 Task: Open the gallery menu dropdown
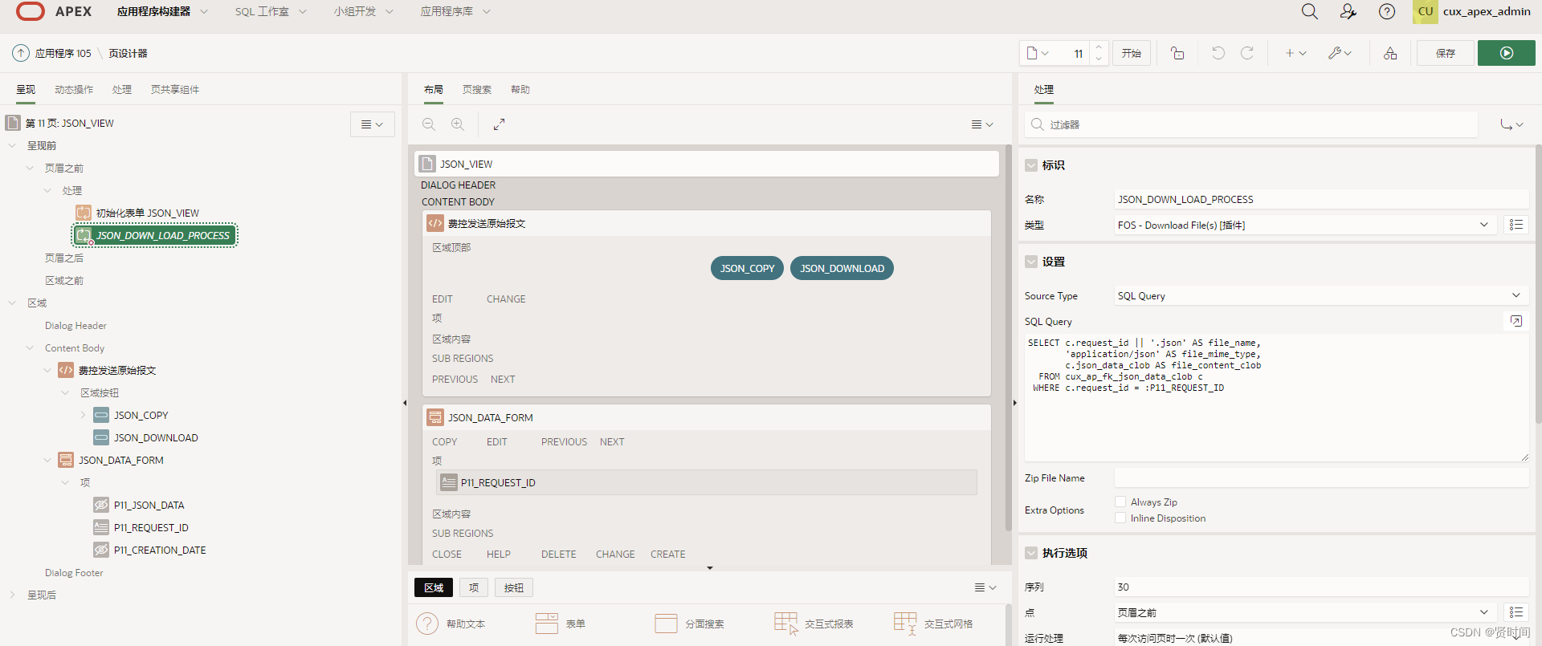click(985, 587)
